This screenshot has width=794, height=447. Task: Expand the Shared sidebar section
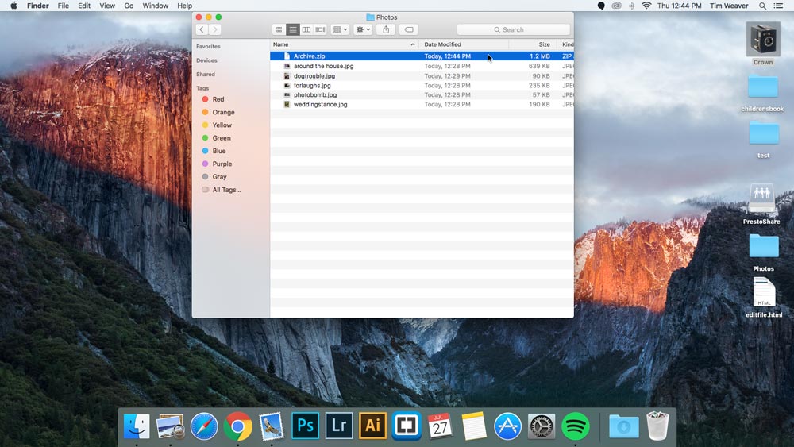tap(206, 75)
